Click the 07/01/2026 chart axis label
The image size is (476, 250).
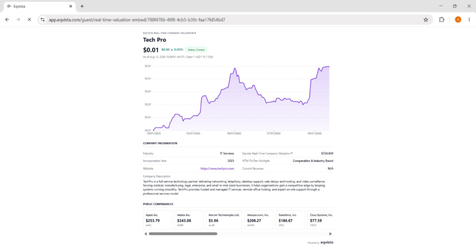273,133
